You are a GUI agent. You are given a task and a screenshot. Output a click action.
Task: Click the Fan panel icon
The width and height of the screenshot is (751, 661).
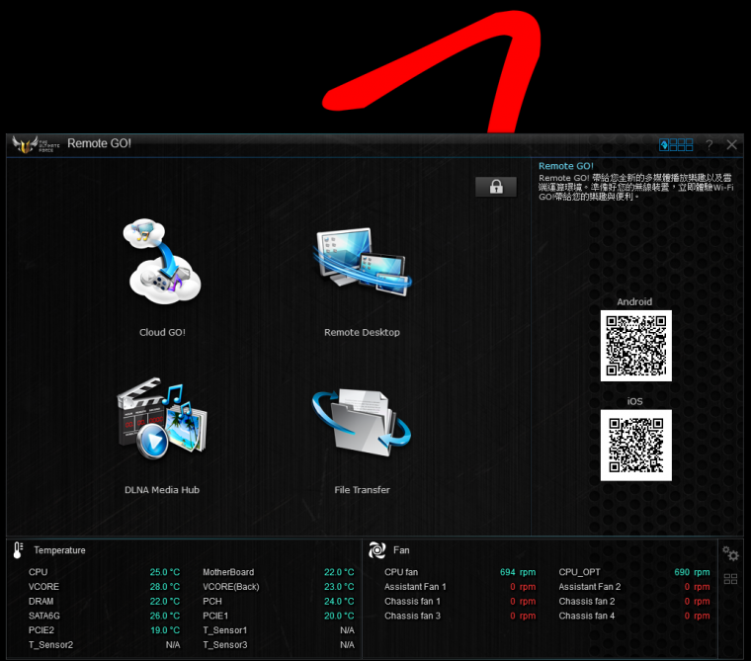coord(376,550)
